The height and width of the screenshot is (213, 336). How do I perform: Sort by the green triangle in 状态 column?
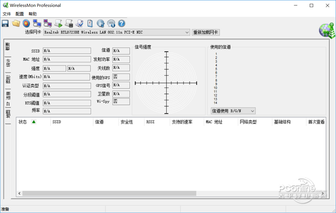point(34,122)
